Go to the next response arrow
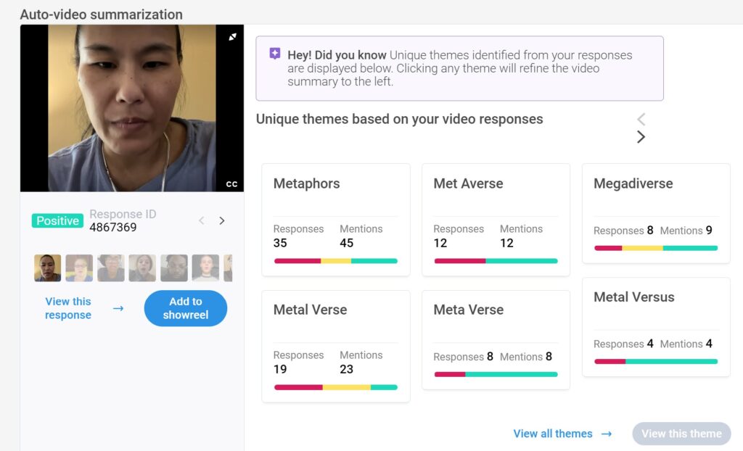Image resolution: width=743 pixels, height=451 pixels. pos(222,220)
